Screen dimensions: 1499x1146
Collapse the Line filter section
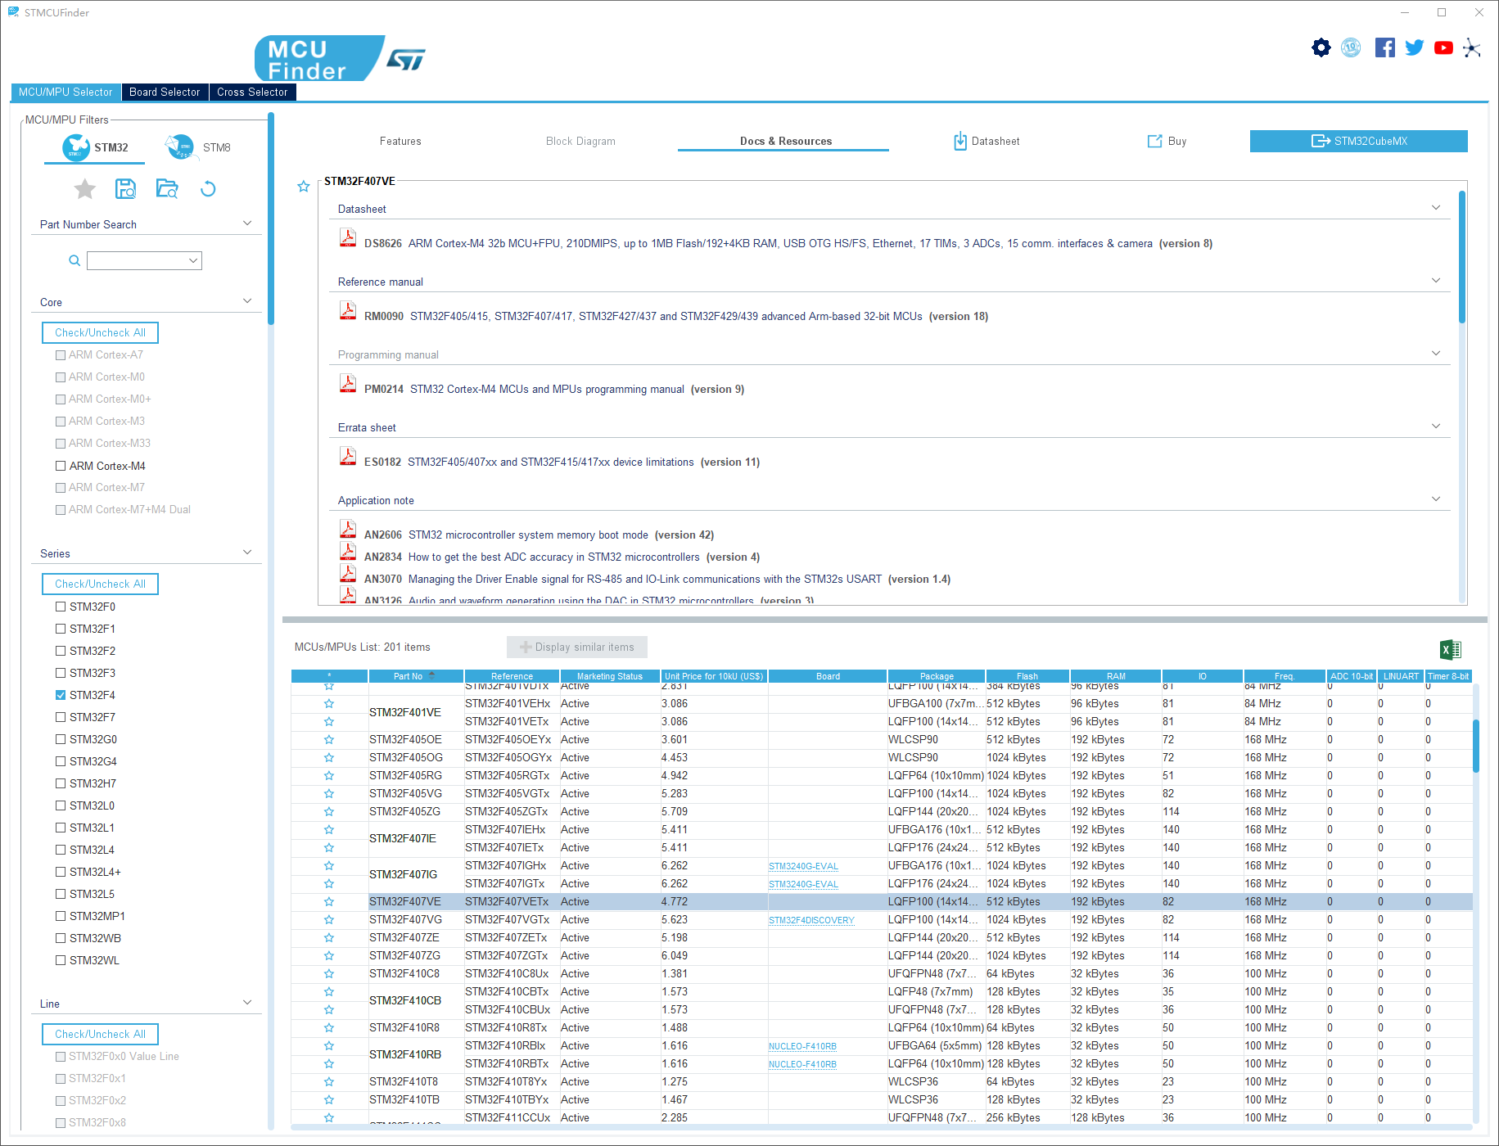tap(247, 1003)
